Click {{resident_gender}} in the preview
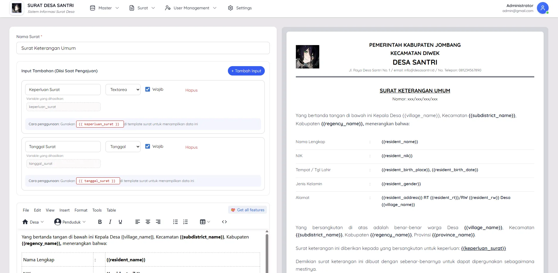This screenshot has height=273, width=558. (401, 184)
